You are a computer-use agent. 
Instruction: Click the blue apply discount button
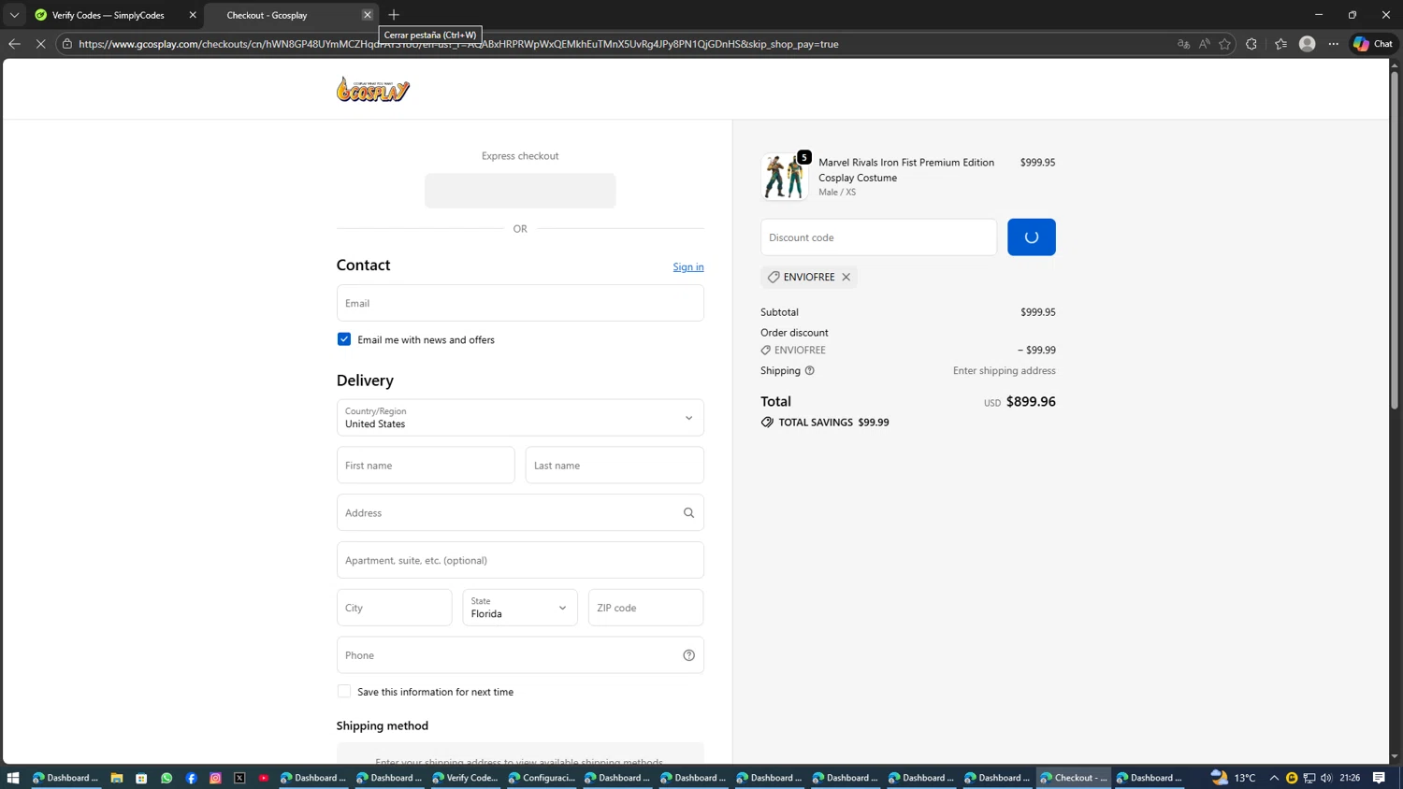click(x=1032, y=237)
